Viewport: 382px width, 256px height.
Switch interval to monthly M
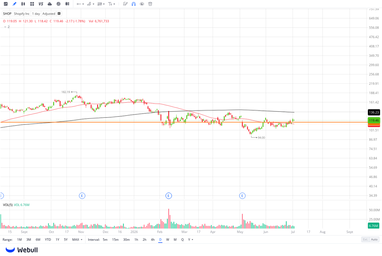(x=175, y=239)
